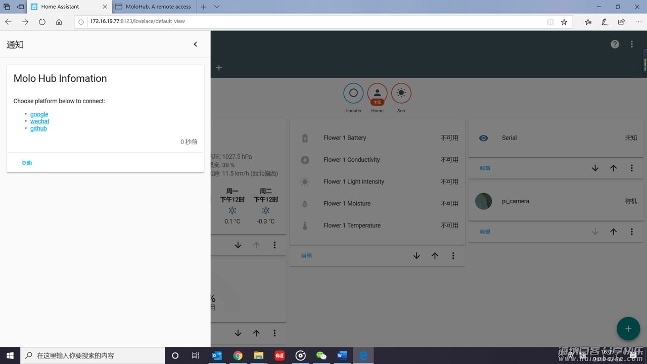Open the google platform link
This screenshot has height=364, width=647.
[x=39, y=114]
